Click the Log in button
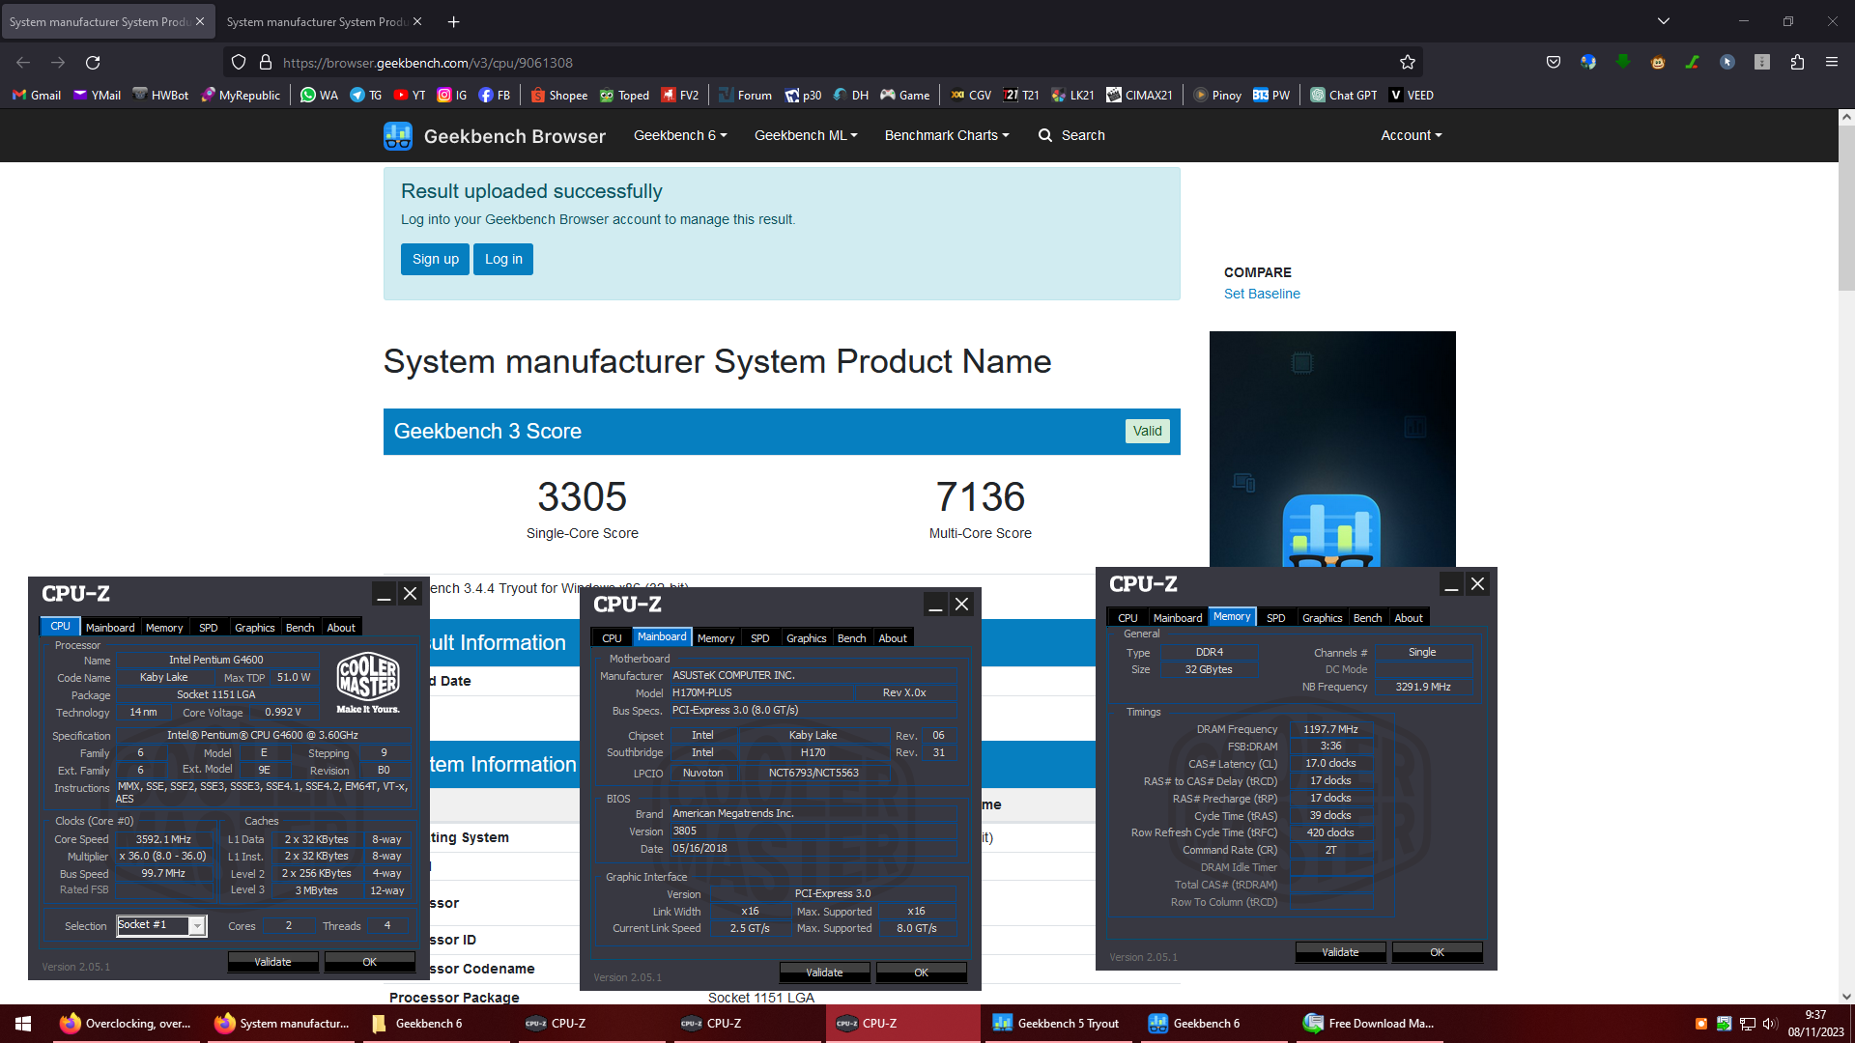 coord(503,259)
